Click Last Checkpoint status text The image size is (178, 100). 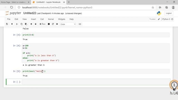point(50,13)
